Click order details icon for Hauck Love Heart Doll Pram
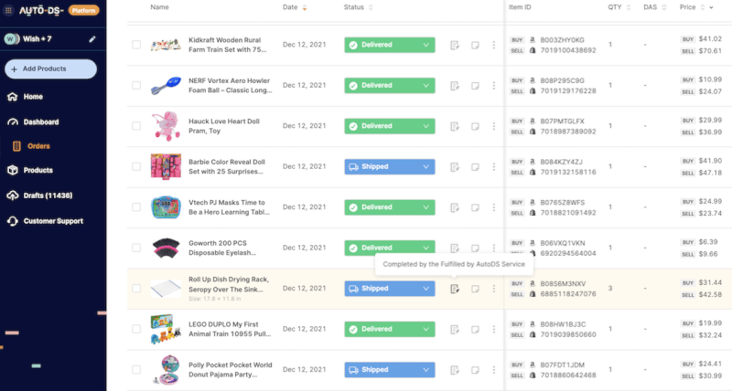Screen dimensions: 732x391 click(454, 126)
